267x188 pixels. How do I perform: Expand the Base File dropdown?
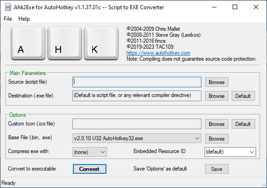(x=137, y=138)
